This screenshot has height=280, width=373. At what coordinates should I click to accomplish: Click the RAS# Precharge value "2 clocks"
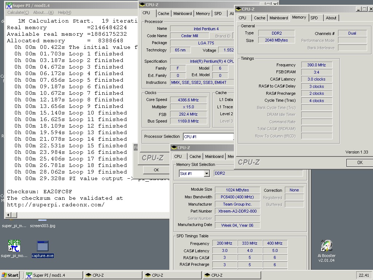pyautogui.click(x=317, y=93)
